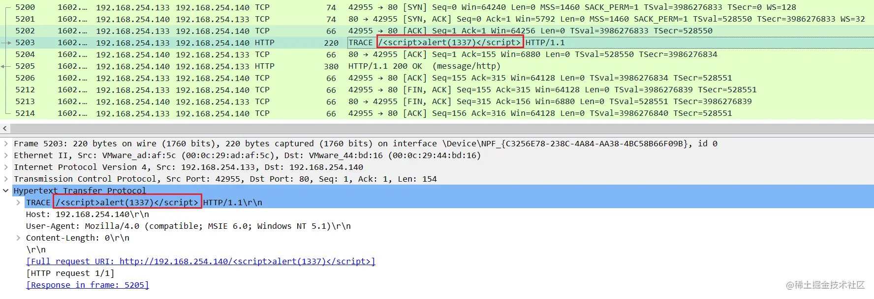874x299 pixels.
Task: Expand the Content-Length field
Action: point(18,238)
